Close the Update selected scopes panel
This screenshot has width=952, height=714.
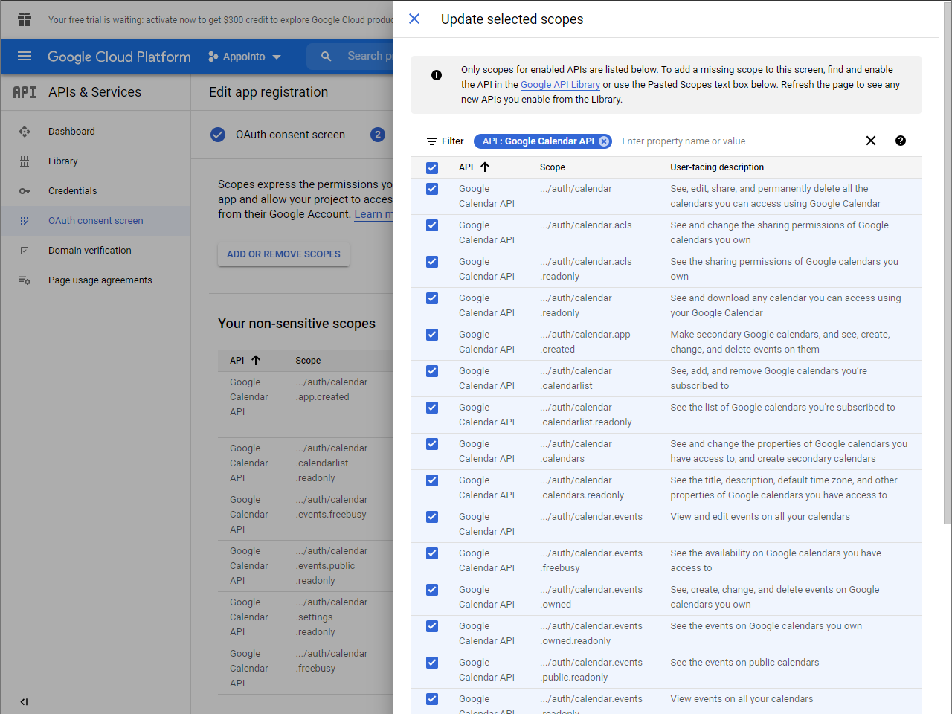coord(414,19)
